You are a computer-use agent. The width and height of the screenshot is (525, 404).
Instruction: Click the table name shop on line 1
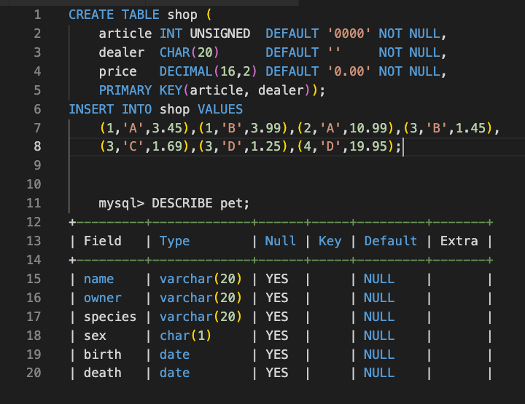tap(182, 15)
